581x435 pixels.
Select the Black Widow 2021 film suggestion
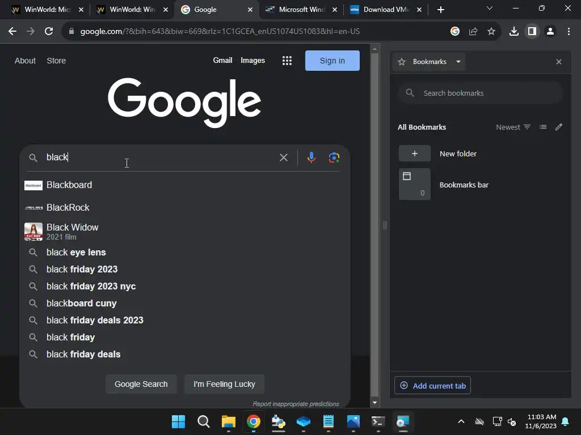[x=184, y=232]
